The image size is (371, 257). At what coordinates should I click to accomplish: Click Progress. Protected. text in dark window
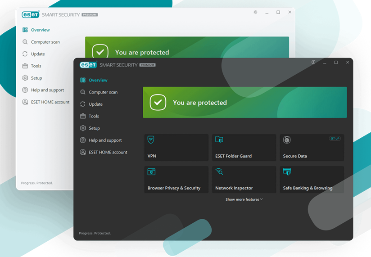click(x=95, y=233)
